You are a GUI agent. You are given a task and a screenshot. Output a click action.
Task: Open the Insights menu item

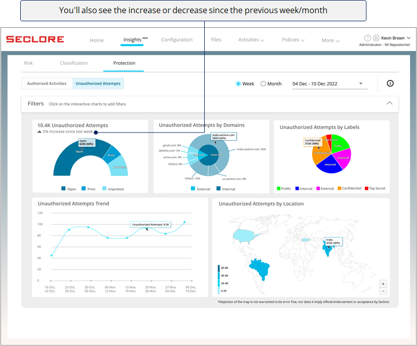pyautogui.click(x=132, y=40)
